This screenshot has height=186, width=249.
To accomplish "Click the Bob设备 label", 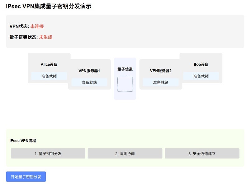I will tap(201, 64).
